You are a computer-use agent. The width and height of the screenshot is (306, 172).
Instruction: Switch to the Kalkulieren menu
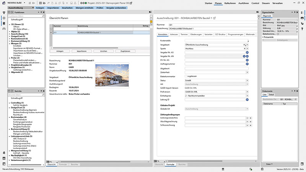click(230, 3)
